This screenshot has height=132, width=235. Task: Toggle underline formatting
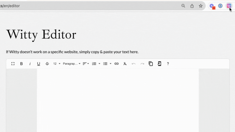point(39,64)
